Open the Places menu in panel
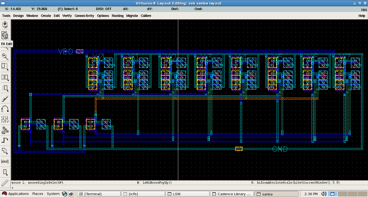 pyautogui.click(x=38, y=194)
